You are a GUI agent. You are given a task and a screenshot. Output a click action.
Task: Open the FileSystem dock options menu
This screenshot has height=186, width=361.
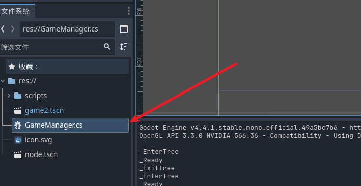[128, 11]
